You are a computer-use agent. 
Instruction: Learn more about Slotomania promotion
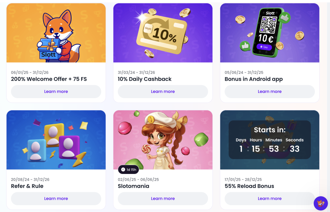click(163, 198)
